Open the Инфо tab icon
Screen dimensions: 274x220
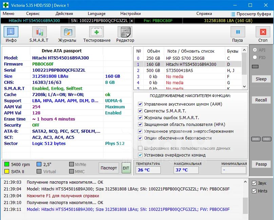11,32
